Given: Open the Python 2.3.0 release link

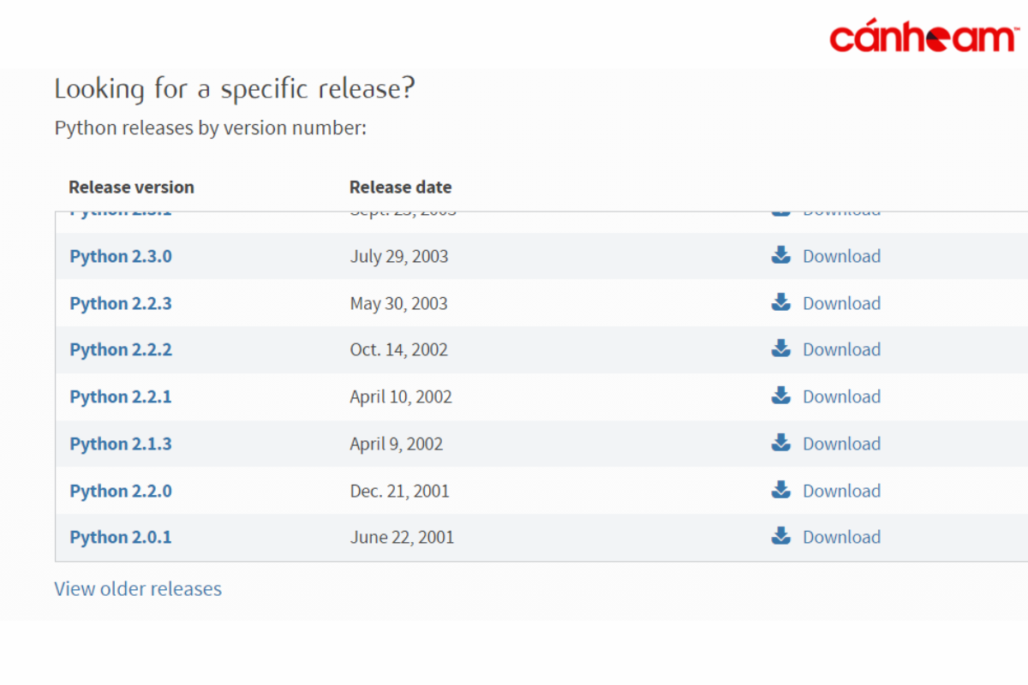Looking at the screenshot, I should click(121, 256).
